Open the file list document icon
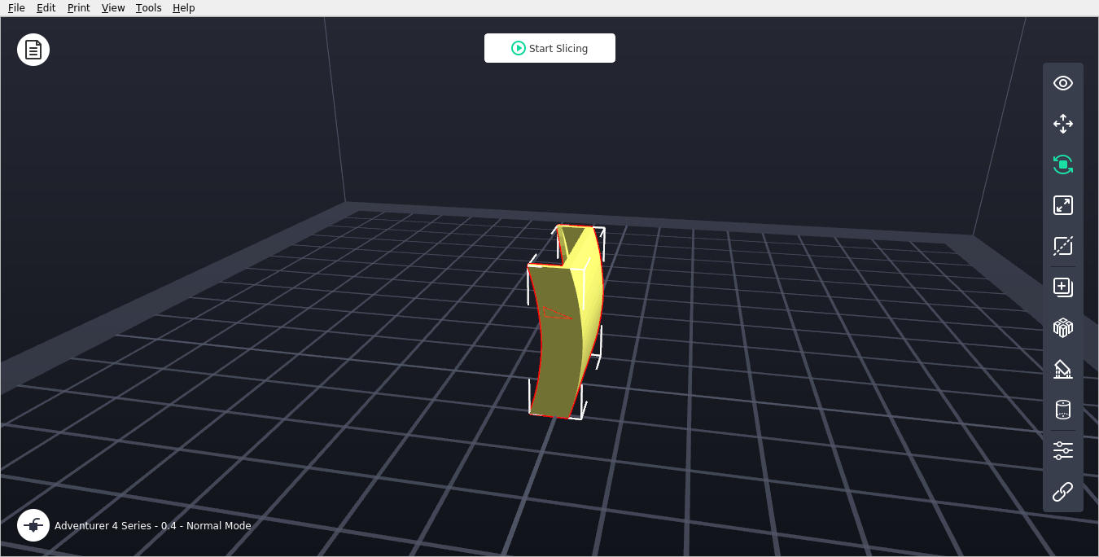 [x=33, y=50]
